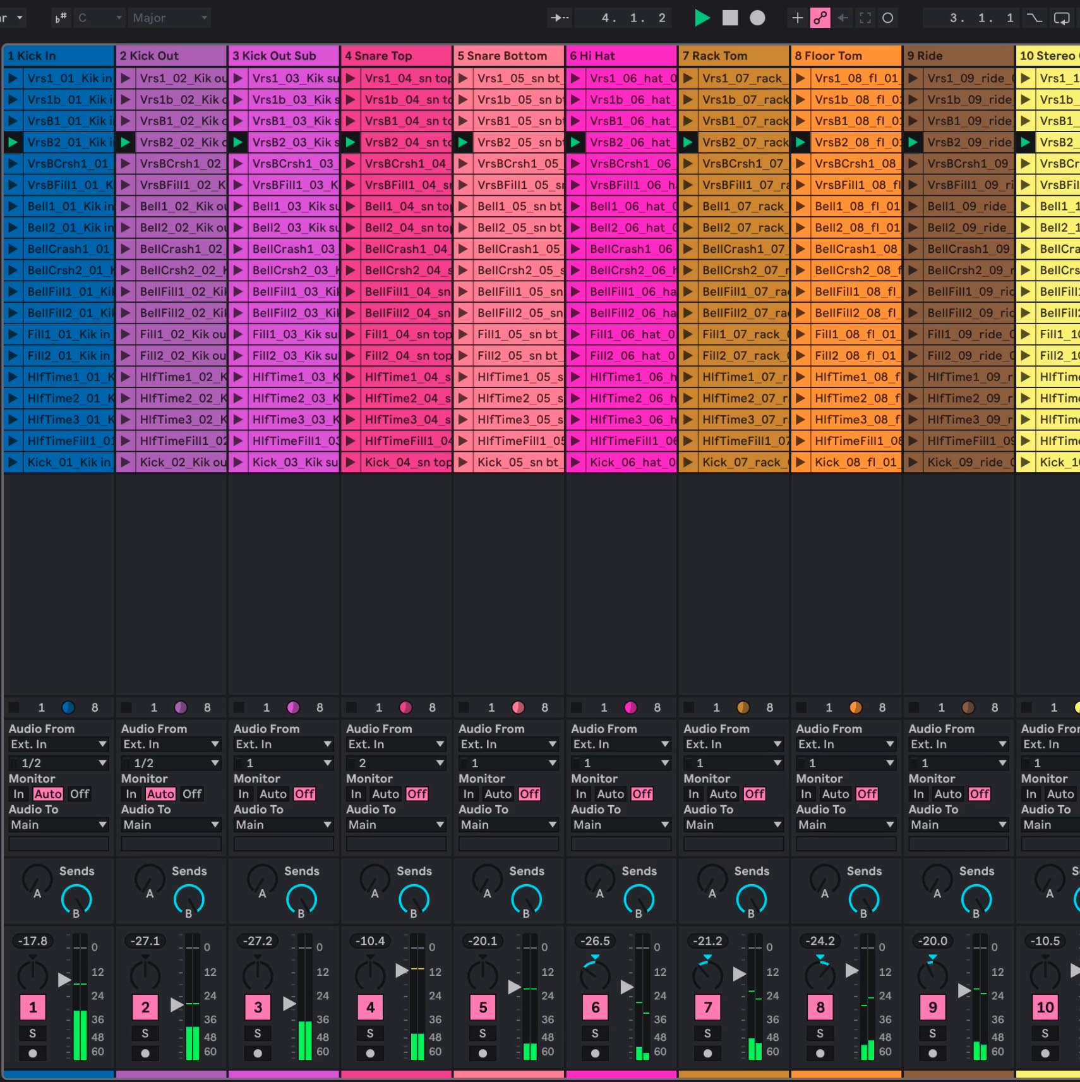Launch the Bell1_02_Kik out clip

coord(125,206)
